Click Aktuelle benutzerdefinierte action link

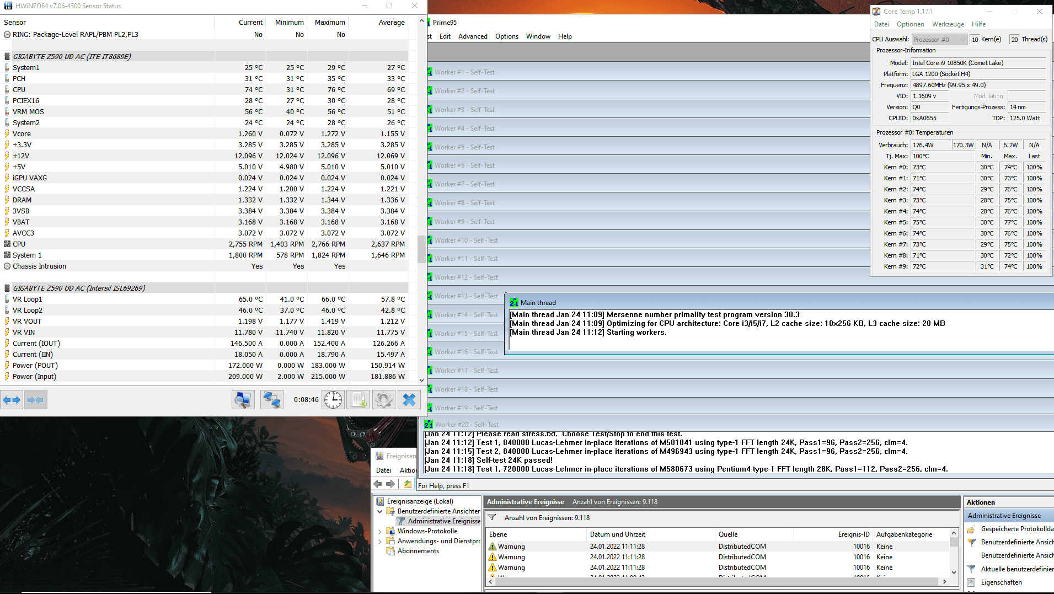click(1017, 569)
